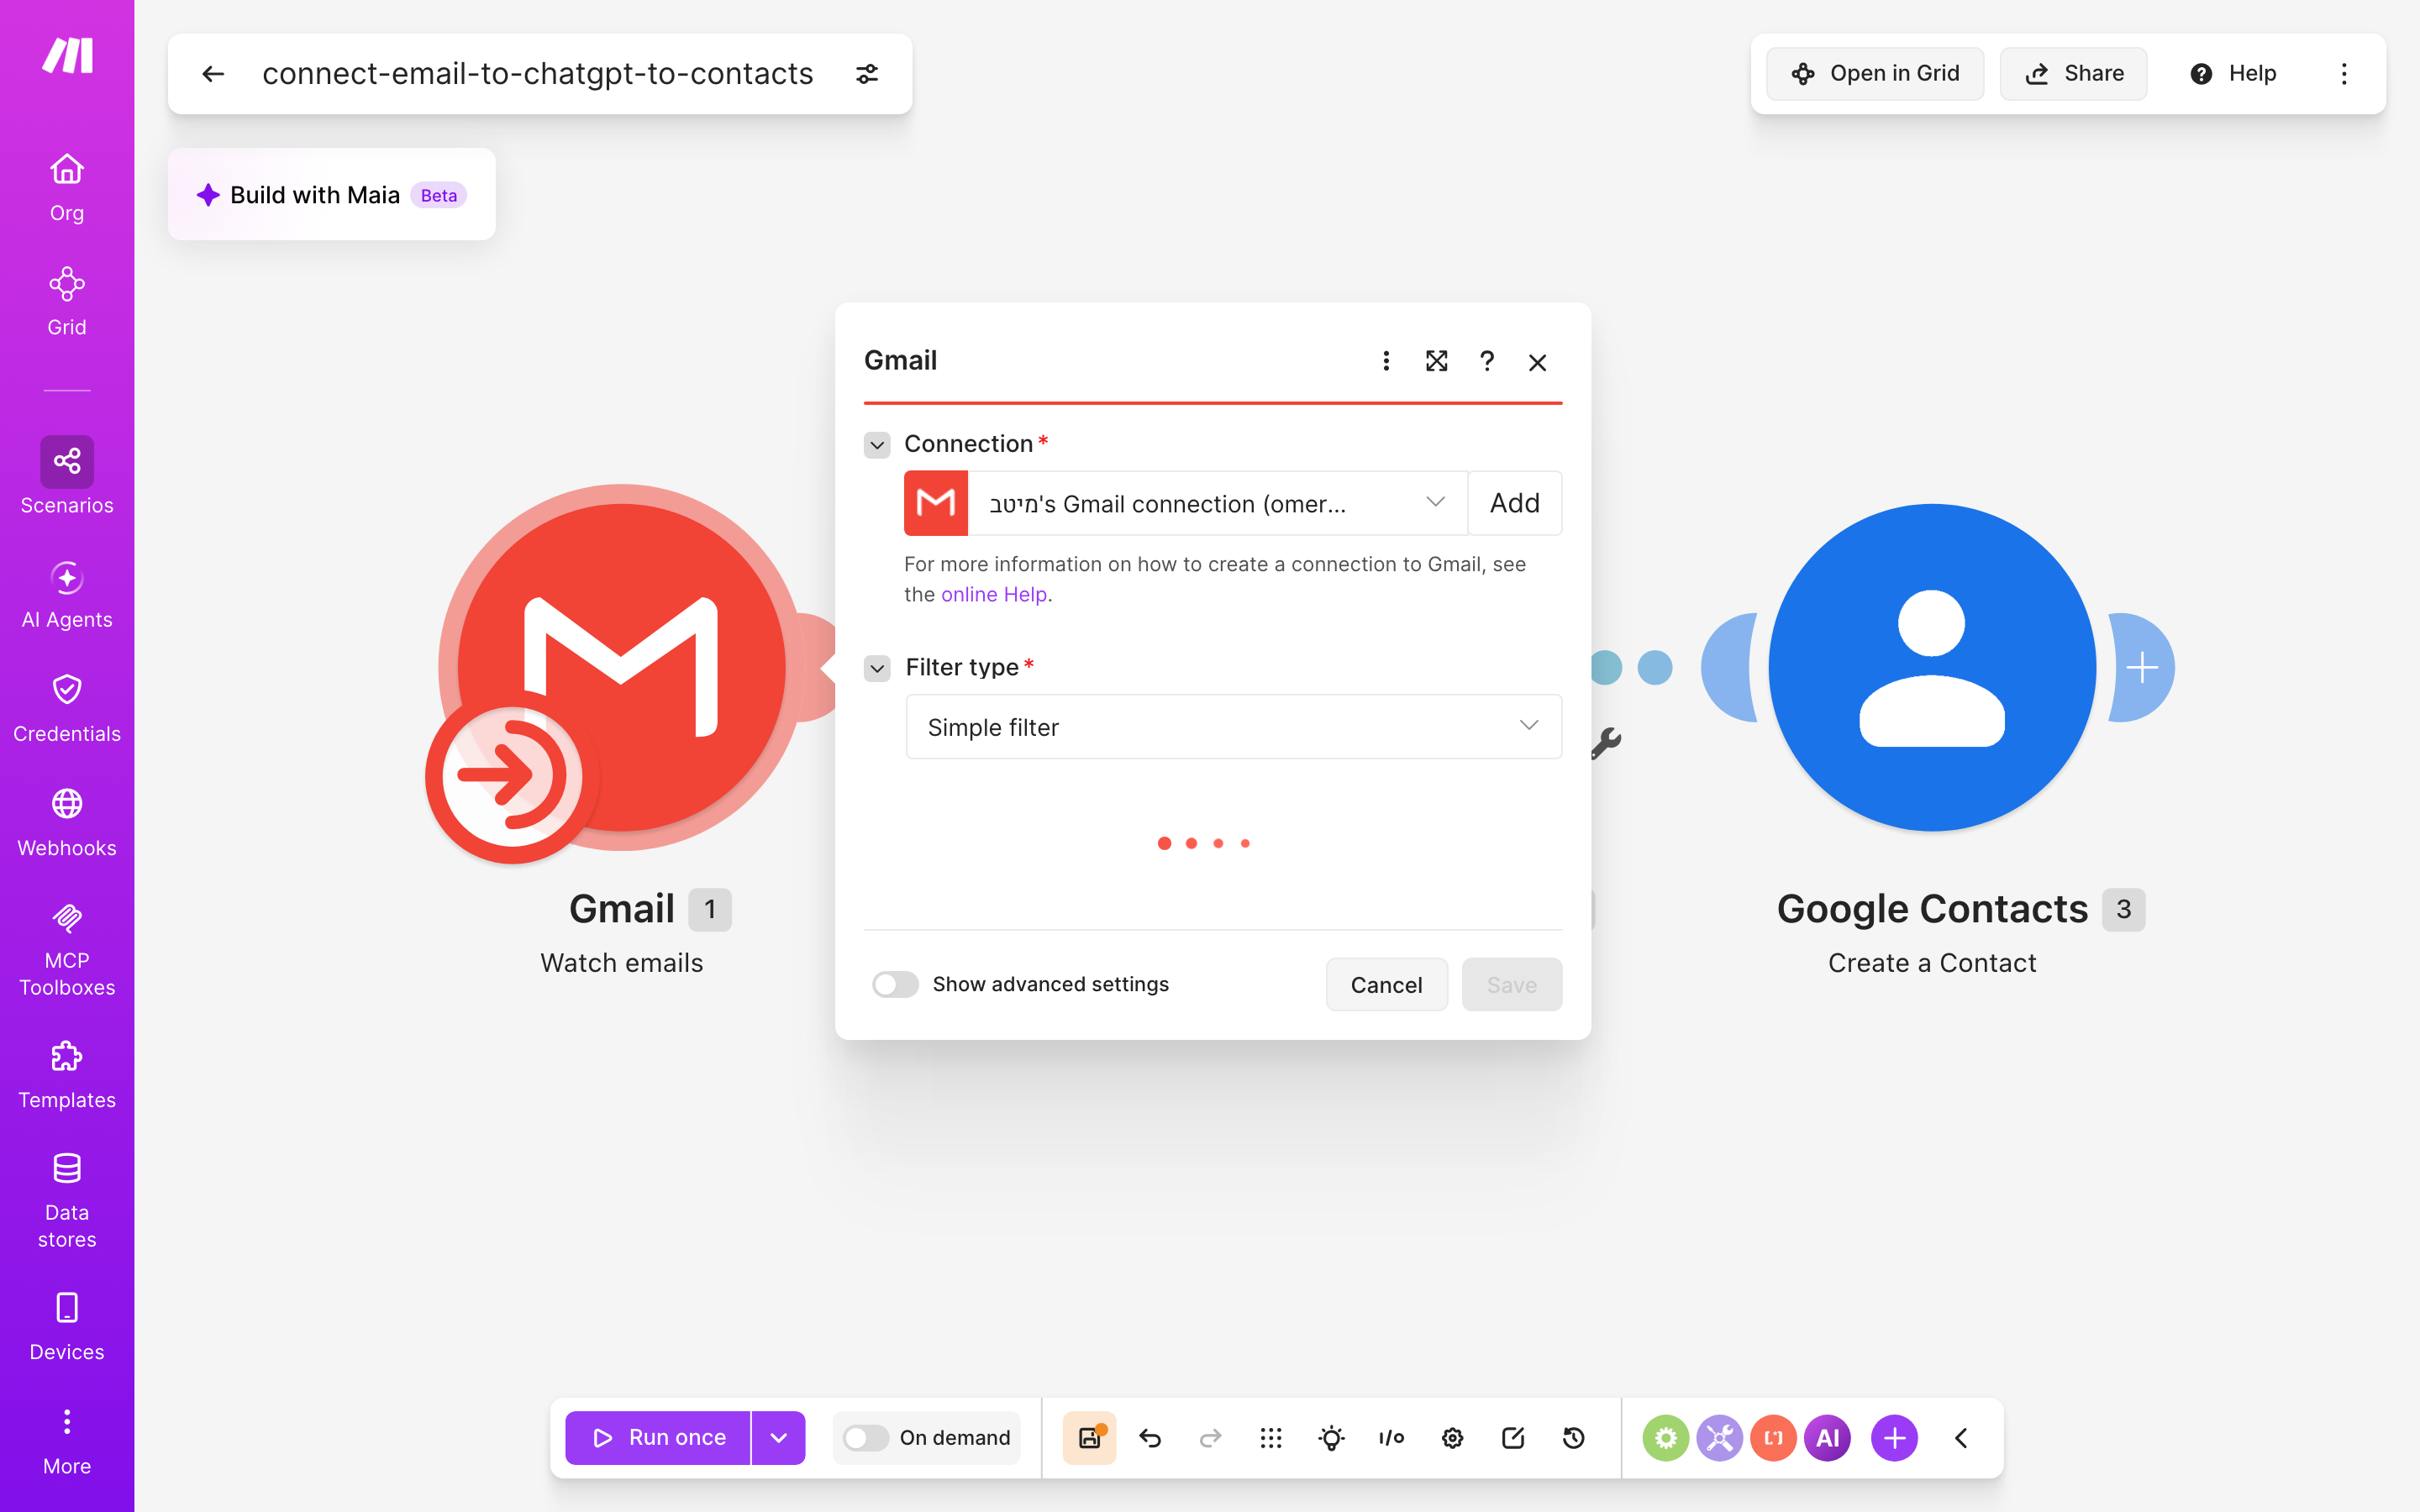Open Gmail dialog three-dot menu
Viewport: 2420px width, 1512px height.
click(x=1386, y=361)
